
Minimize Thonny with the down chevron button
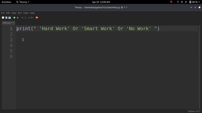coord(191,8)
